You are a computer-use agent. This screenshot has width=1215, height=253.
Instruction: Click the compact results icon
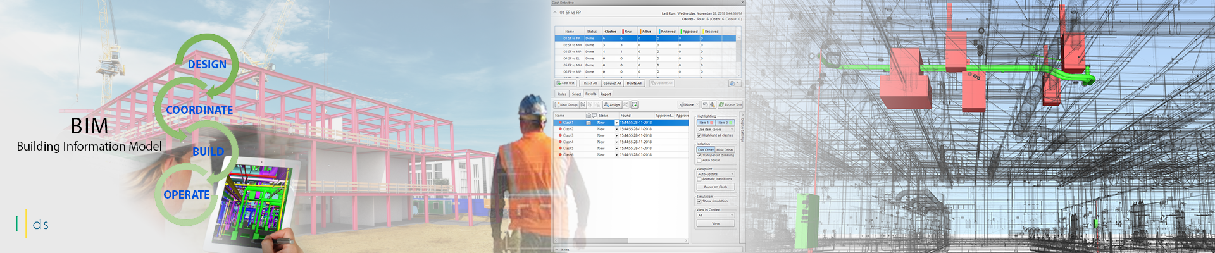[713, 104]
